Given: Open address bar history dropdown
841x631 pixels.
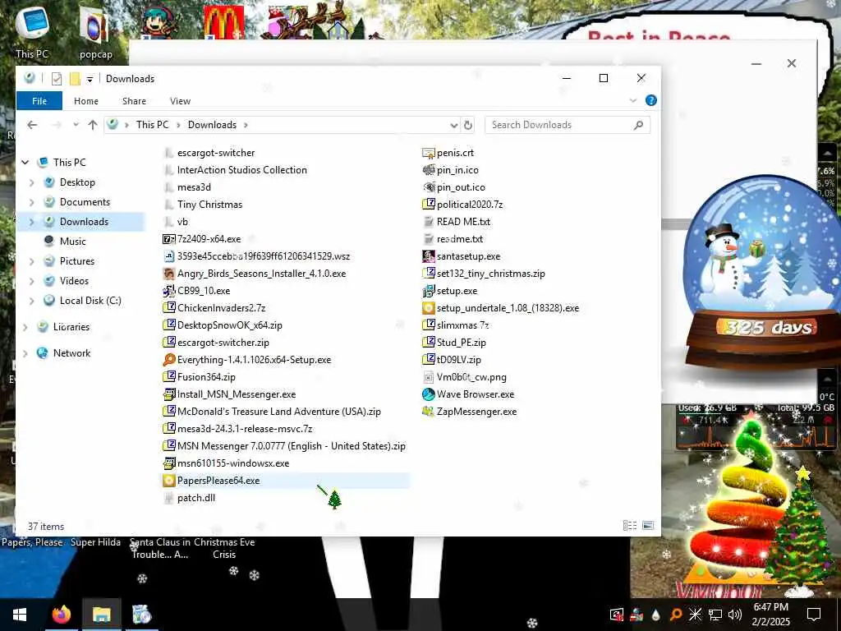Looking at the screenshot, I should tap(453, 125).
